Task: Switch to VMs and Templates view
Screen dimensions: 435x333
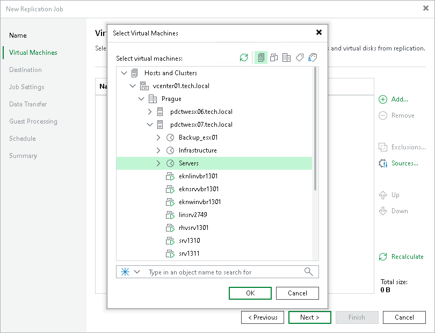Action: tap(273, 57)
